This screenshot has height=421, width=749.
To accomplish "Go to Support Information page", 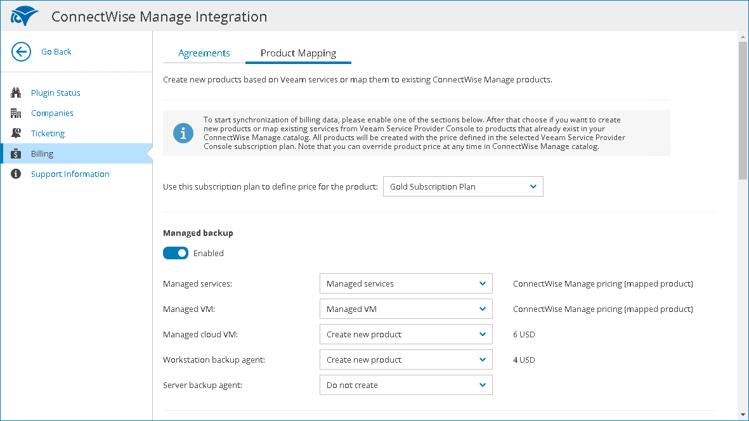I will point(70,174).
